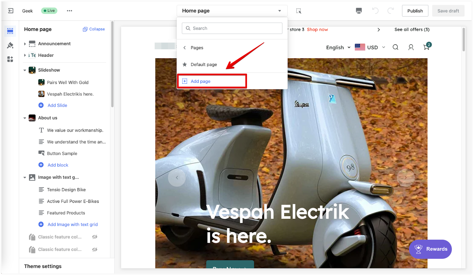
Task: Click the US flag currency icon
Action: click(x=360, y=47)
